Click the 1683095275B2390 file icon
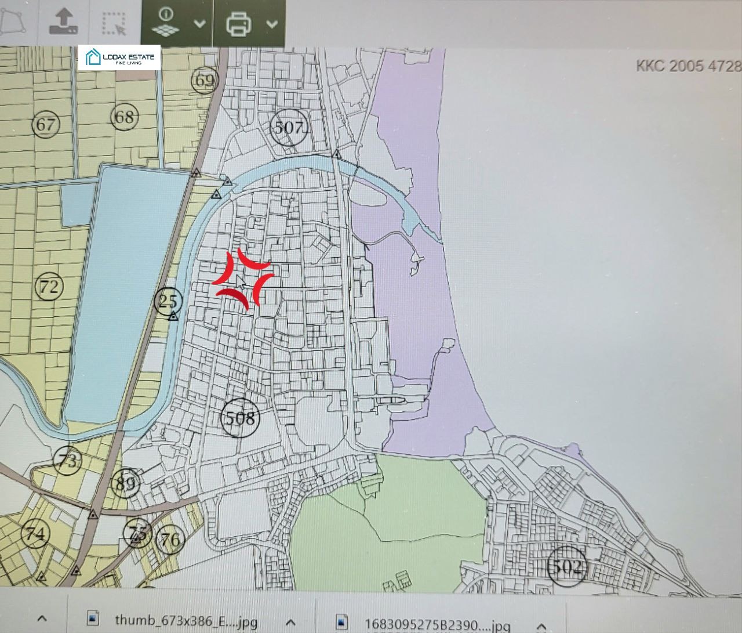Screen dimensions: 742x633 343,622
